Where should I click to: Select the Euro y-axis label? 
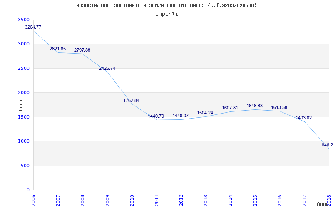[x=21, y=105]
